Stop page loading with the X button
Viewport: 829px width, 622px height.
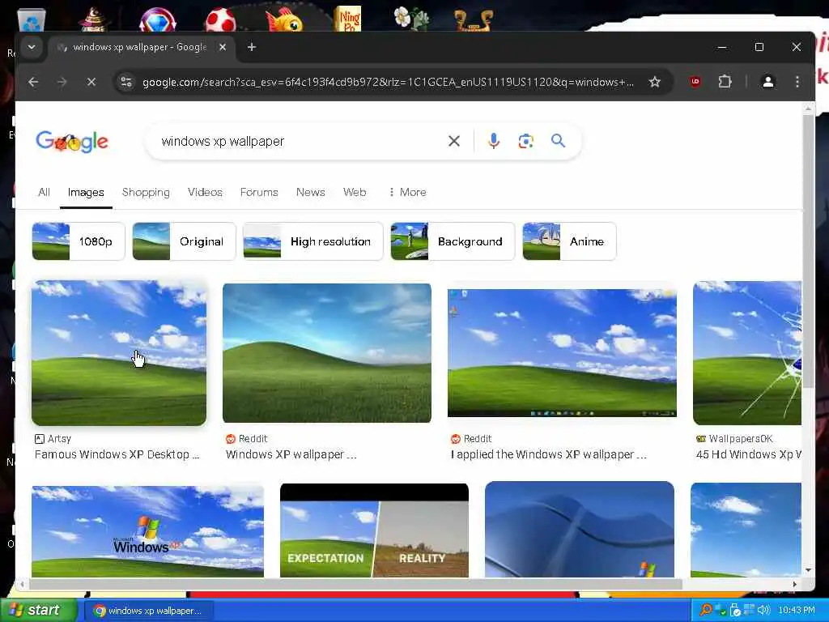(91, 82)
